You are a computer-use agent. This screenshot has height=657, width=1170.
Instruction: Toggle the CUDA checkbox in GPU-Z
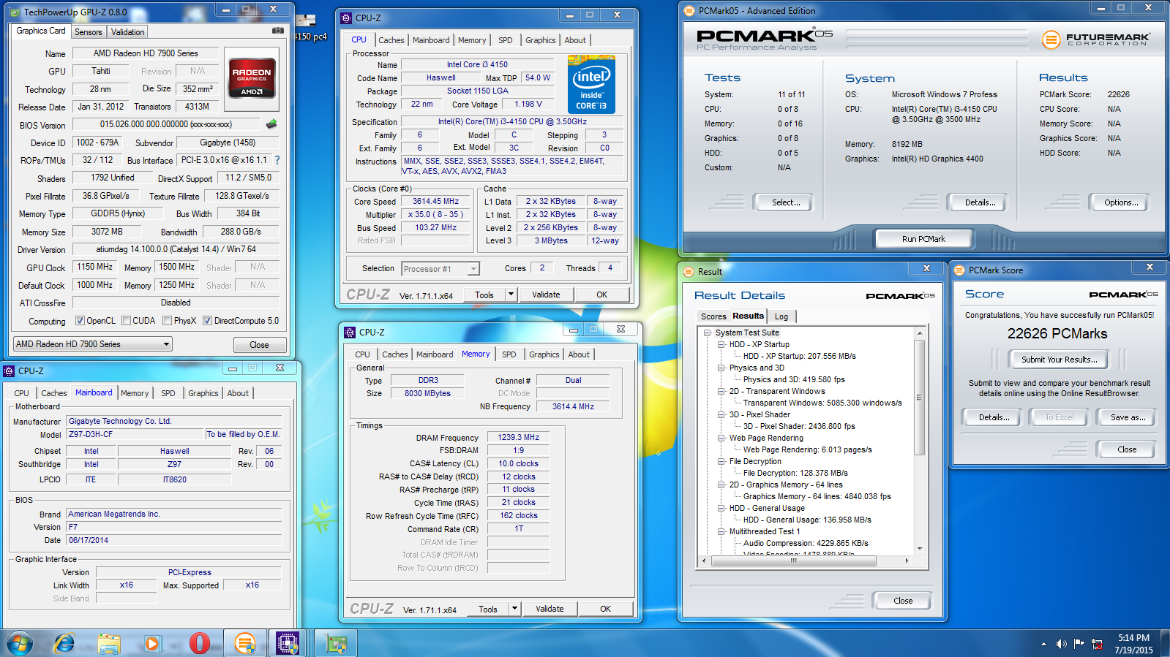point(127,321)
